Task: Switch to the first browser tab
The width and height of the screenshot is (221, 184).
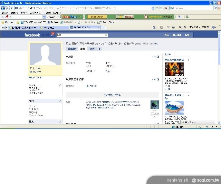Action: tap(23, 28)
